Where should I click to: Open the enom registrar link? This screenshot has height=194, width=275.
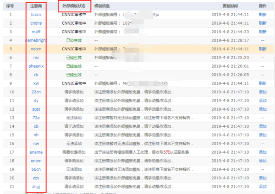pos(36,161)
